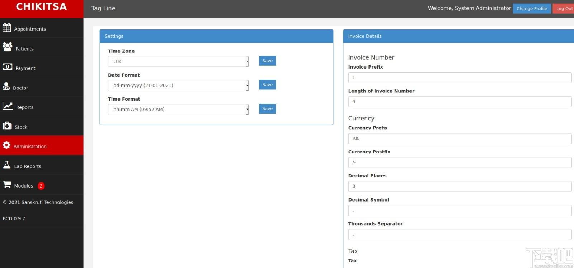The image size is (574, 268).
Task: Open the Time Zone dropdown
Action: 179,61
